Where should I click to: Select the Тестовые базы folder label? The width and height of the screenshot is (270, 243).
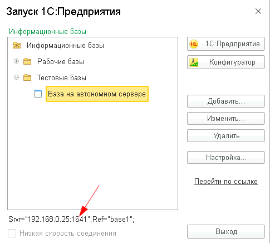pyautogui.click(x=62, y=77)
